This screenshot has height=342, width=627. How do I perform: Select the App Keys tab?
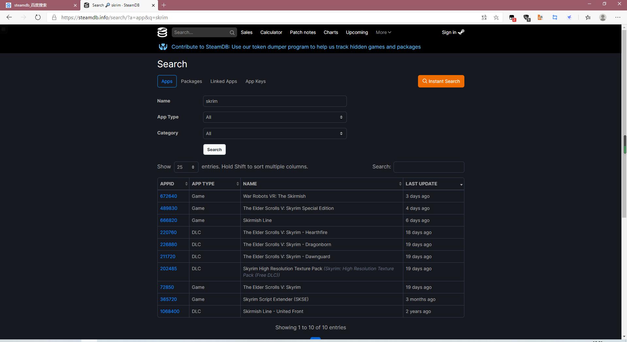(x=256, y=81)
